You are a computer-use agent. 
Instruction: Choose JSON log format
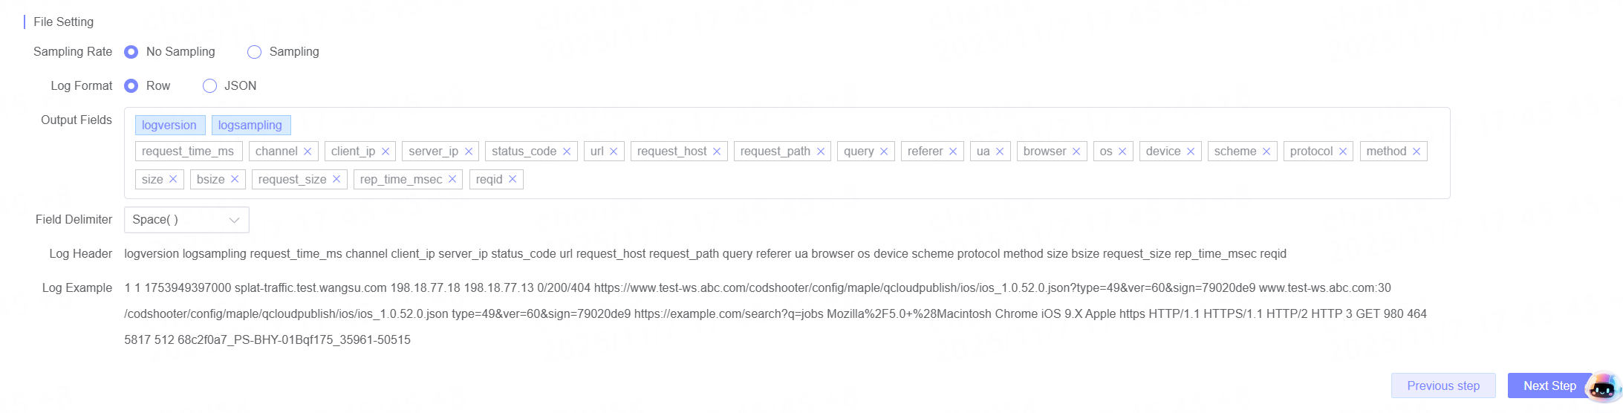(x=210, y=86)
